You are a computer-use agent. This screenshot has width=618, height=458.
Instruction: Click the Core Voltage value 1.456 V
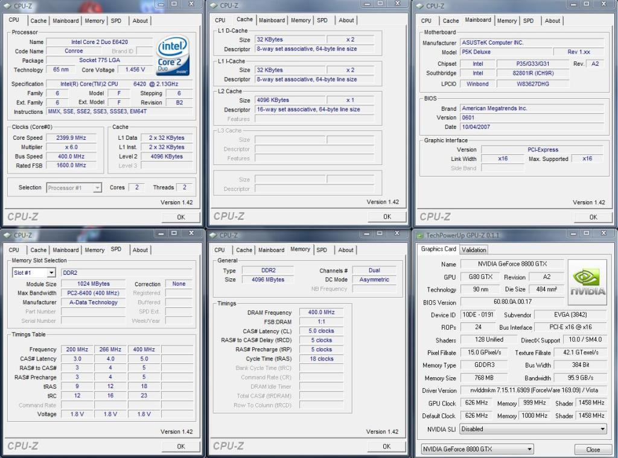coord(135,70)
